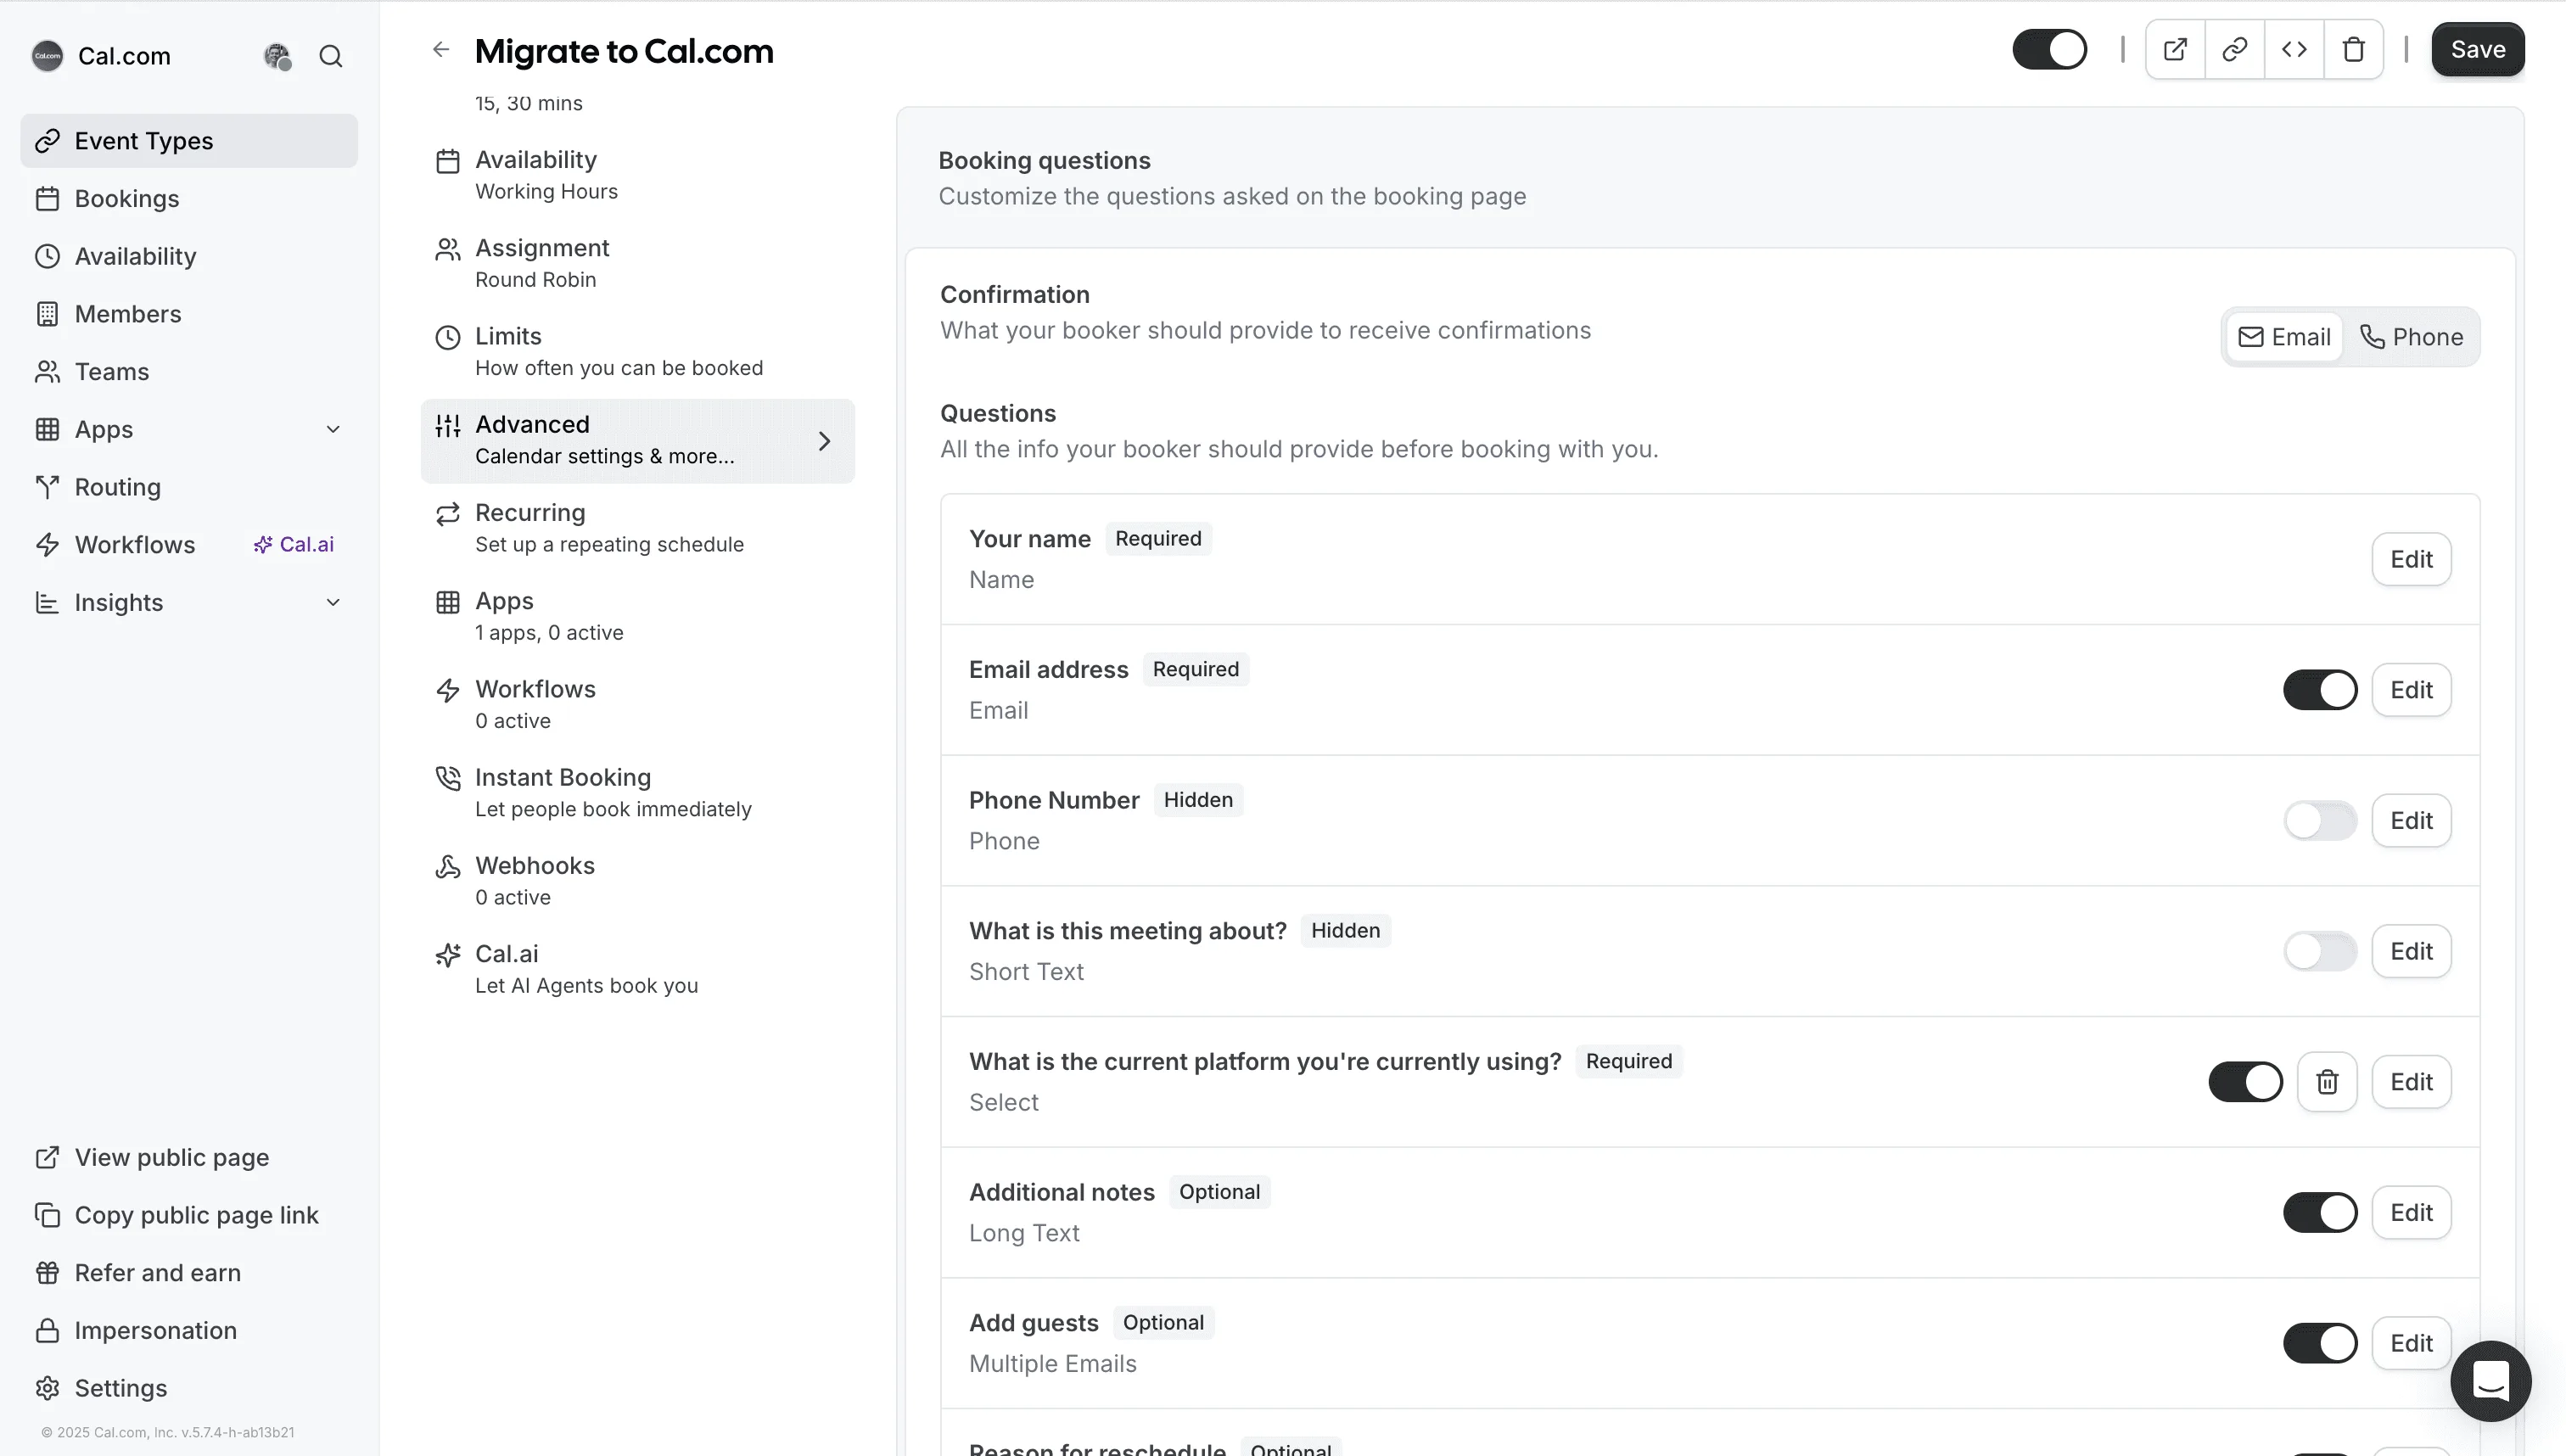The height and width of the screenshot is (1456, 2566).
Task: Open the embed code icon
Action: pos(2294,49)
